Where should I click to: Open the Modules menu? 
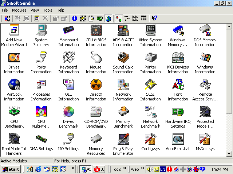pos(19,10)
